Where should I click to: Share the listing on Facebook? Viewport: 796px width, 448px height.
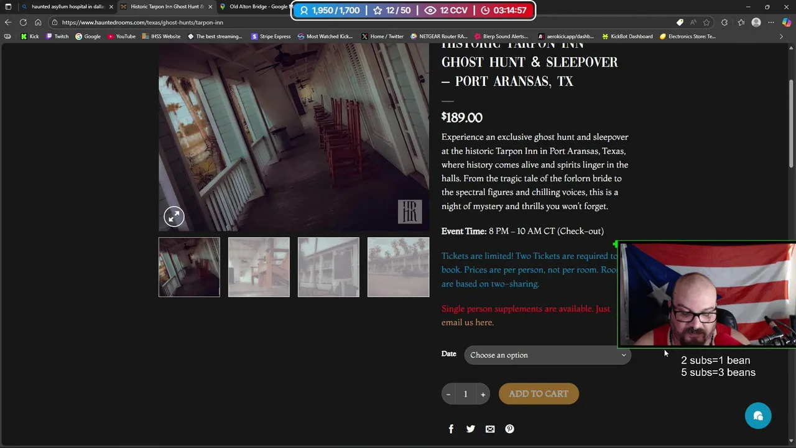[451, 429]
